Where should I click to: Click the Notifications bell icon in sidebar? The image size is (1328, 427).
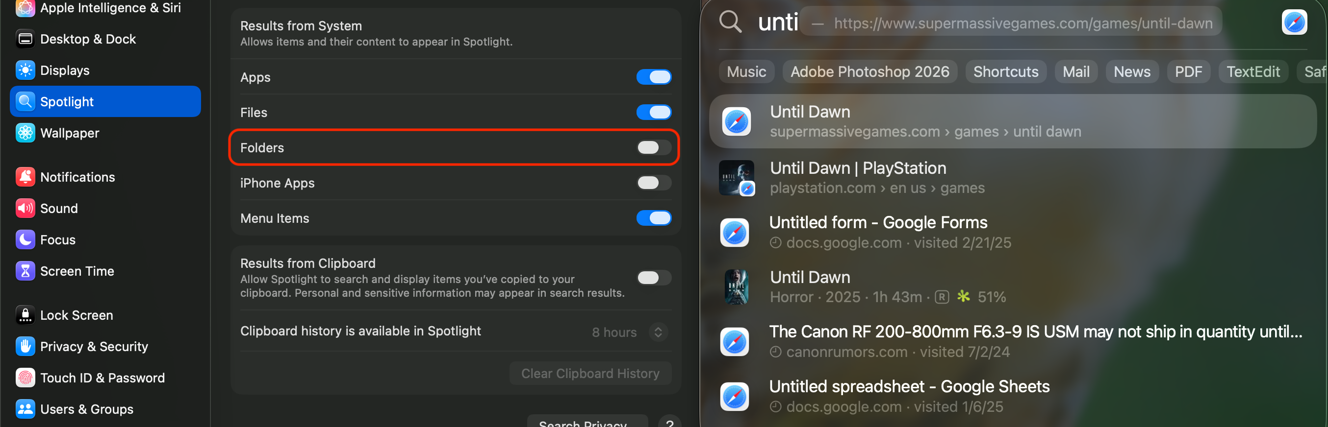pyautogui.click(x=26, y=177)
